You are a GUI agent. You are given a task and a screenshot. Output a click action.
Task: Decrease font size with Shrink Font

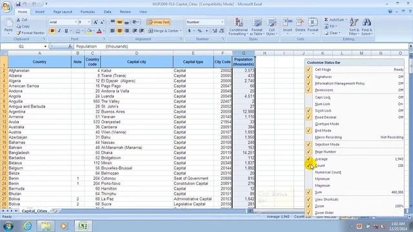[x=102, y=22]
